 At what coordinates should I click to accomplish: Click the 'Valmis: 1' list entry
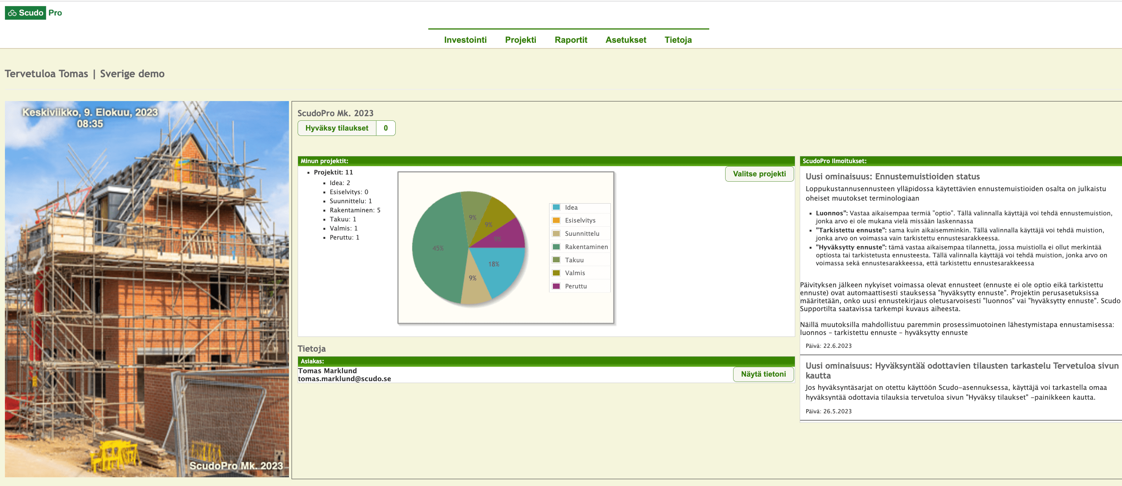coord(344,229)
